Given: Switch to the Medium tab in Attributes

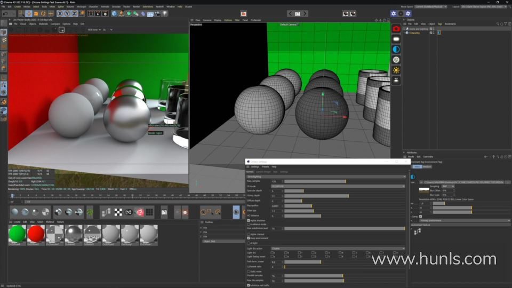Looking at the screenshot, I should click(427, 166).
